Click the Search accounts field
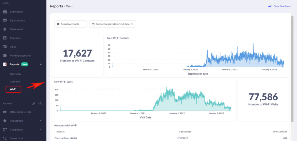The image size is (297, 141). coord(70,24)
